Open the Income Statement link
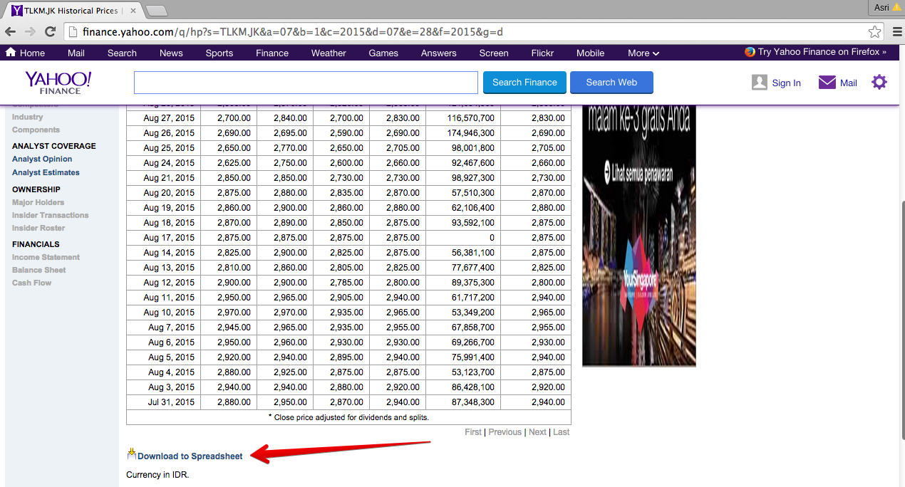Viewport: 905px width, 487px height. pyautogui.click(x=45, y=257)
